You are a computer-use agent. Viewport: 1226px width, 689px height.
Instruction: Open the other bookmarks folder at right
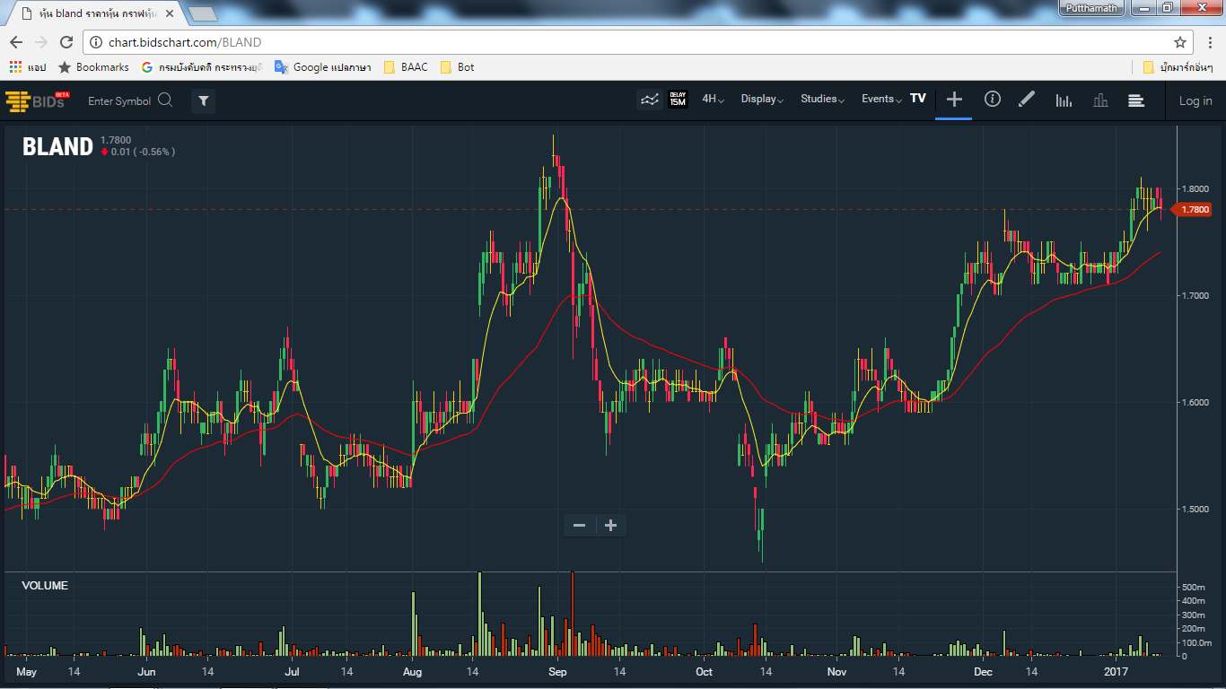(x=1178, y=67)
